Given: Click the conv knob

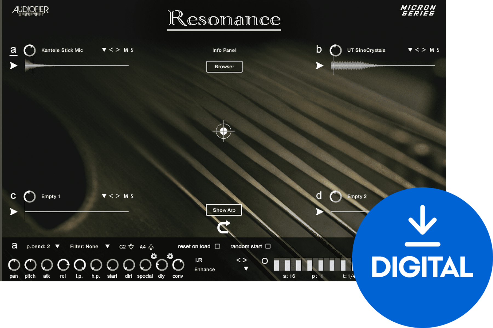Looking at the screenshot, I should [x=178, y=265].
